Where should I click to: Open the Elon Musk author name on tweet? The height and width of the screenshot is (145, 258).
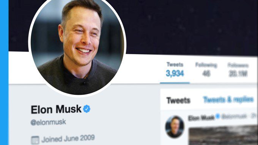[201, 118]
